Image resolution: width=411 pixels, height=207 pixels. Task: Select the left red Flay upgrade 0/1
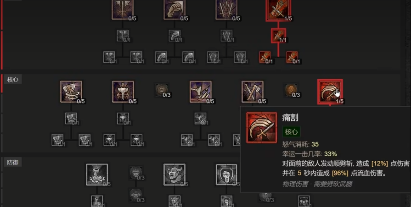265,57
